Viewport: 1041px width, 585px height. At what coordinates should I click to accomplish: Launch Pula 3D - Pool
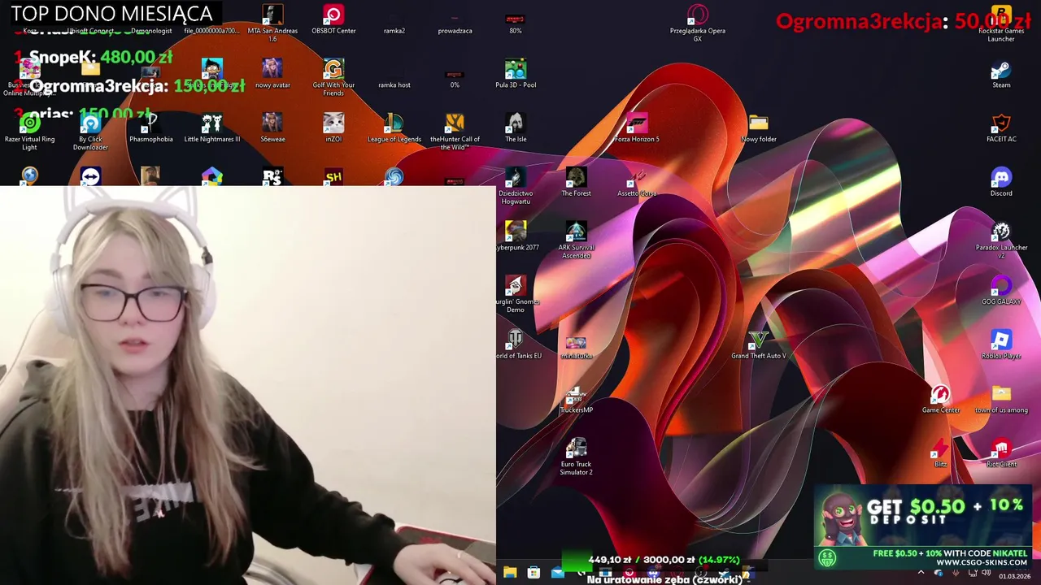pos(516,74)
